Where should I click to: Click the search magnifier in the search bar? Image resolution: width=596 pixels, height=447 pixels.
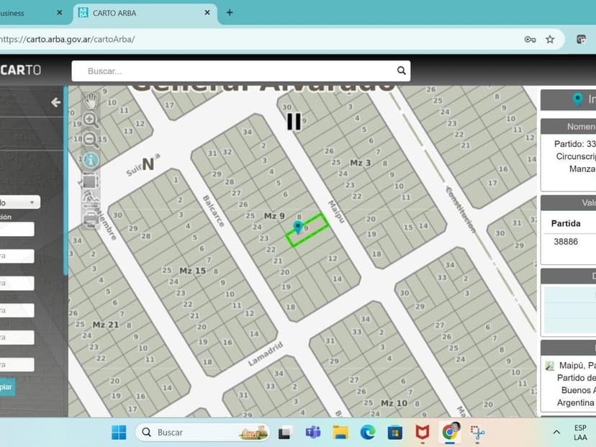[401, 71]
